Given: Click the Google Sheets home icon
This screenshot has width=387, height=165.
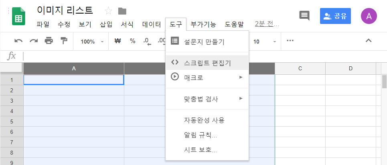Looking at the screenshot, I should 18,16.
